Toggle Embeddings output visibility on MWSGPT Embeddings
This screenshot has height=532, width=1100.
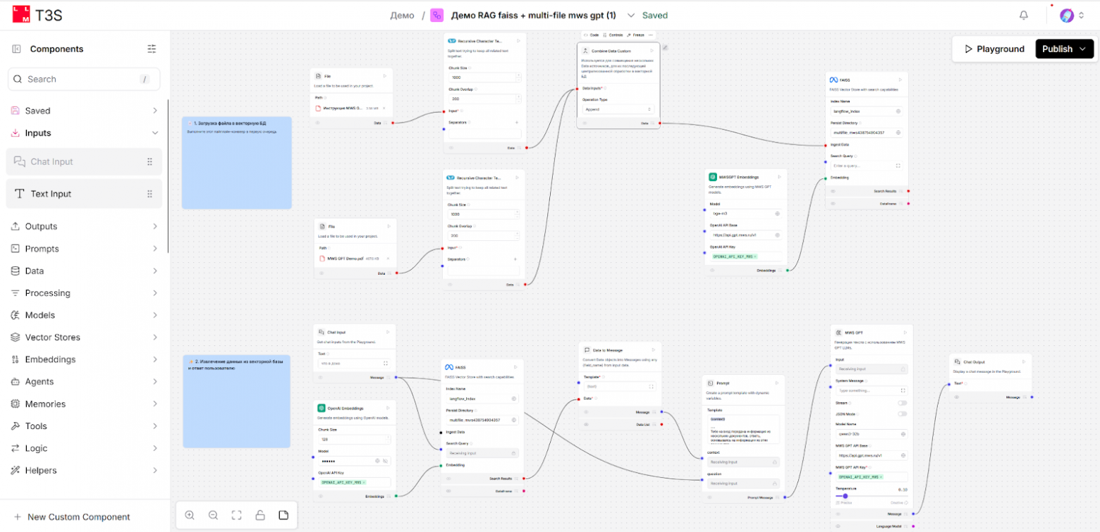[711, 270]
